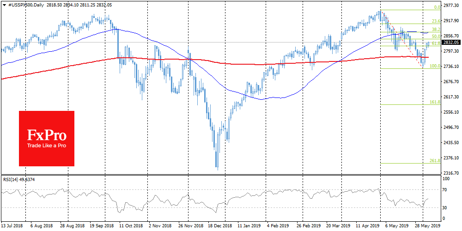Image resolution: width=462 pixels, height=231 pixels.
Task: Click the RSI 70 level axis label
Action: pyautogui.click(x=446, y=189)
